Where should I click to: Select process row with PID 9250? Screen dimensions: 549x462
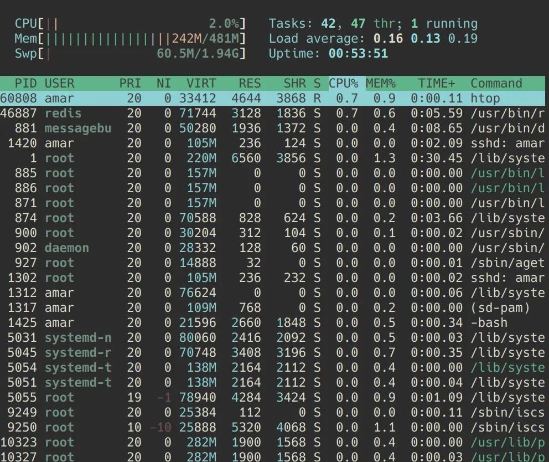(272, 427)
